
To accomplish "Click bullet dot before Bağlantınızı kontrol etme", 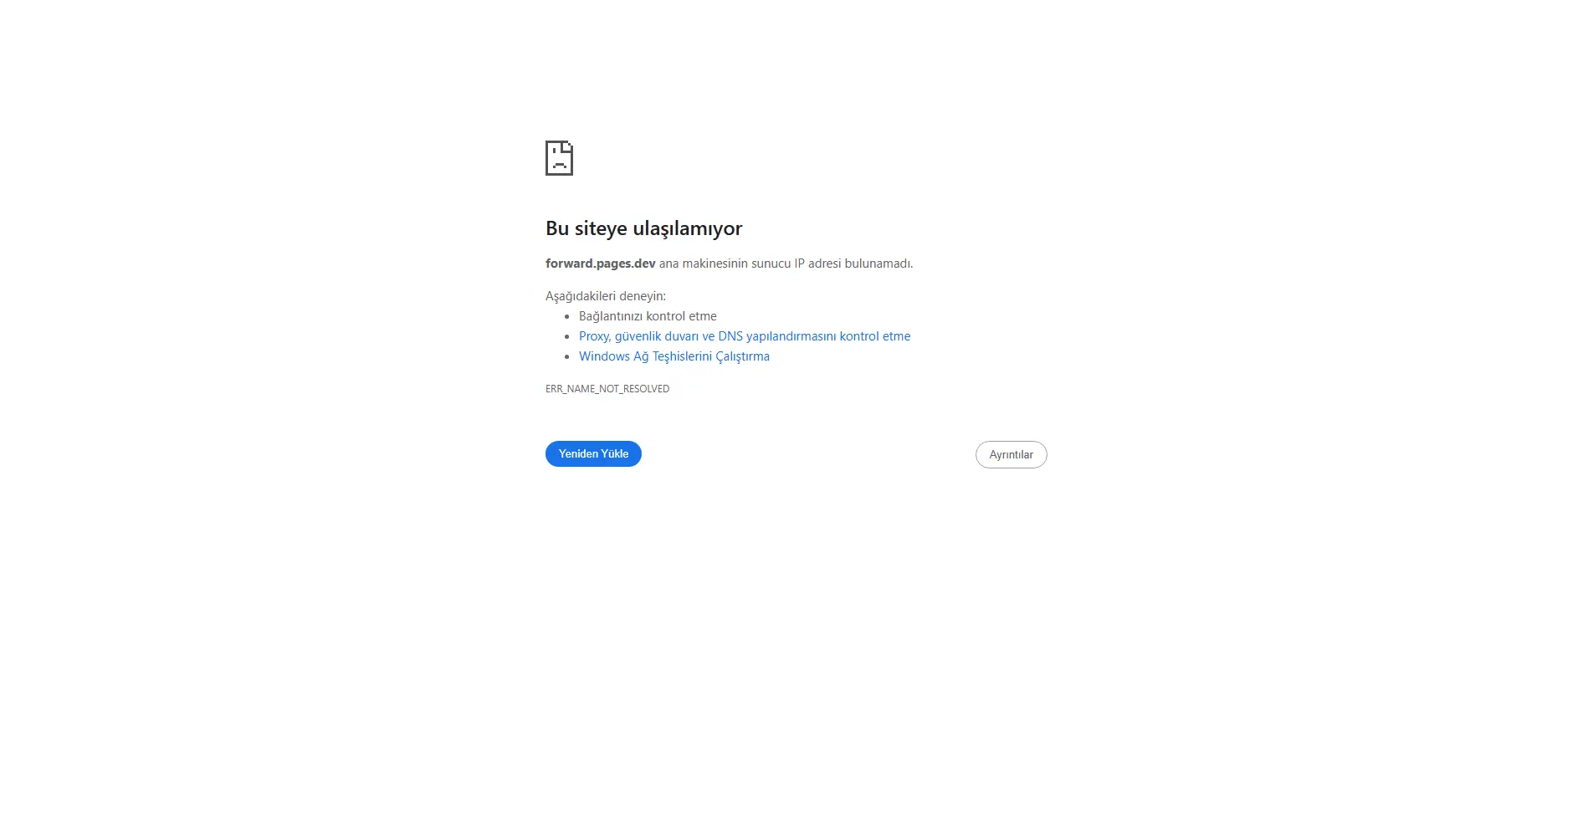I will tap(567, 317).
